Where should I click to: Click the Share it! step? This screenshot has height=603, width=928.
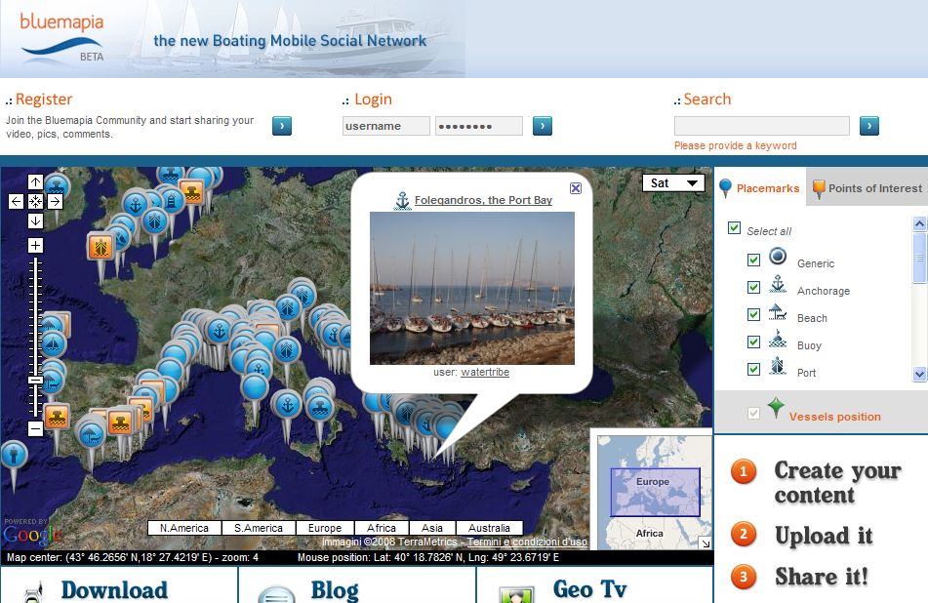click(822, 577)
